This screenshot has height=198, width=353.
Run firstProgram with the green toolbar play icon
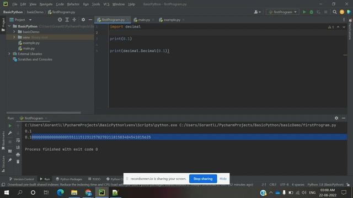point(304,12)
